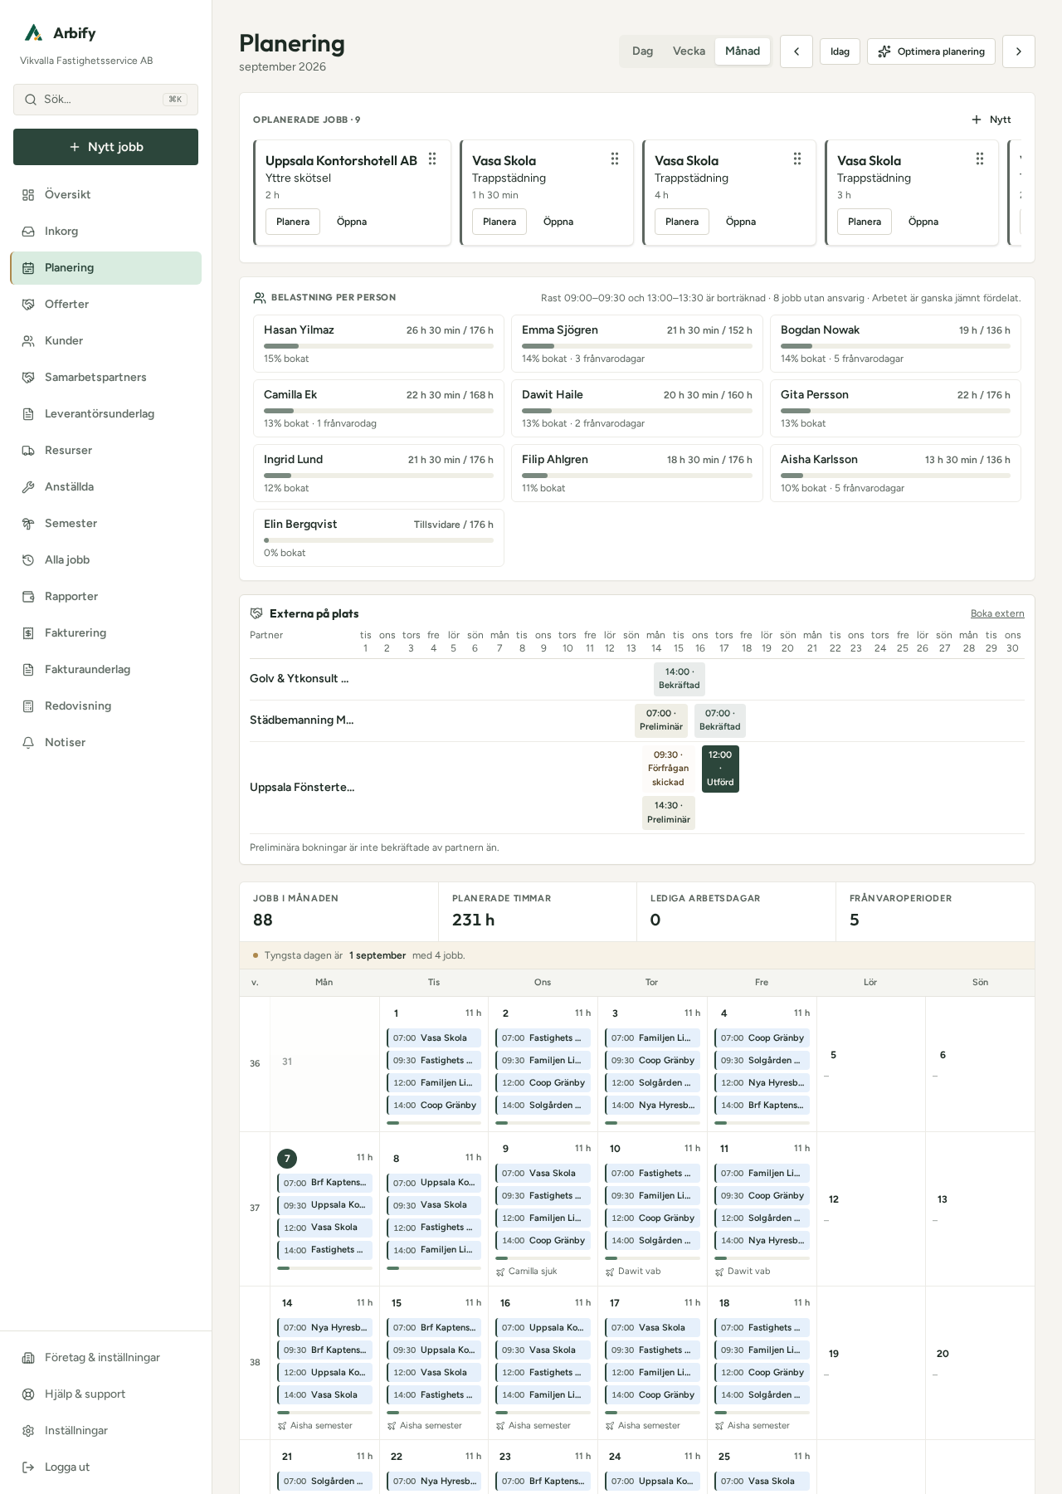Select the Månad view tab
This screenshot has height=1494, width=1062.
point(743,51)
